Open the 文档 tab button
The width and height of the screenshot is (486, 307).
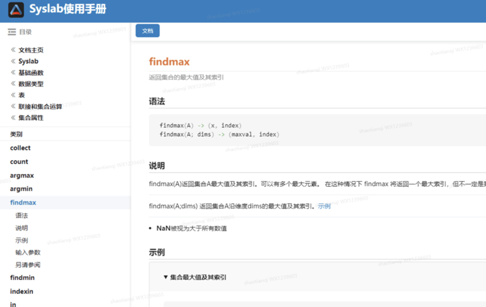point(148,31)
